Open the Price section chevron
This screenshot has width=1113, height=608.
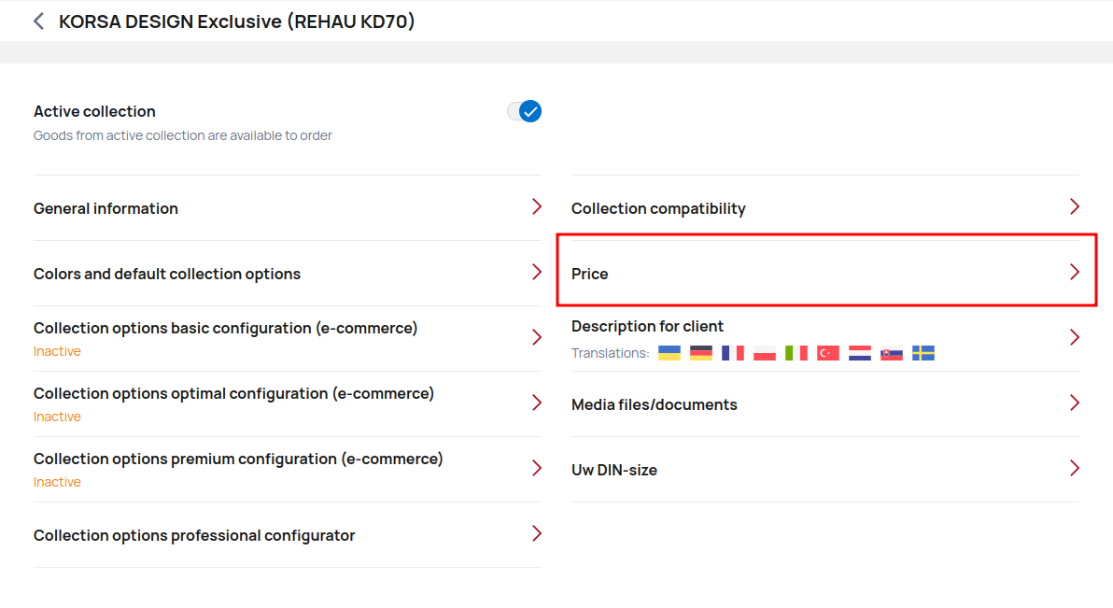point(1075,272)
